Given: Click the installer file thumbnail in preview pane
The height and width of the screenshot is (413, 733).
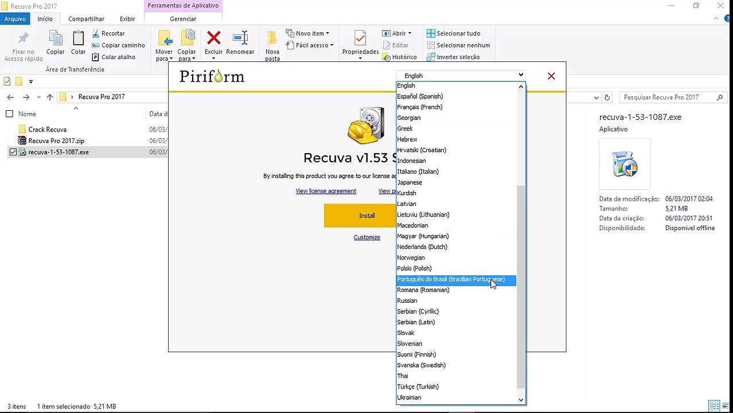Looking at the screenshot, I should (x=625, y=163).
